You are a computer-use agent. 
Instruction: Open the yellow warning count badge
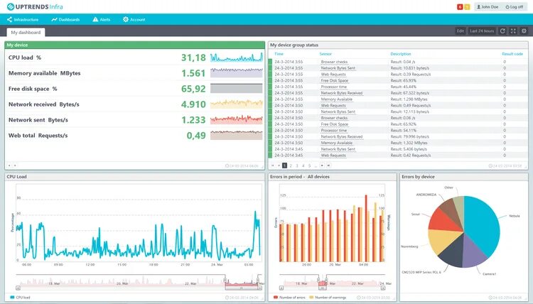click(x=467, y=7)
